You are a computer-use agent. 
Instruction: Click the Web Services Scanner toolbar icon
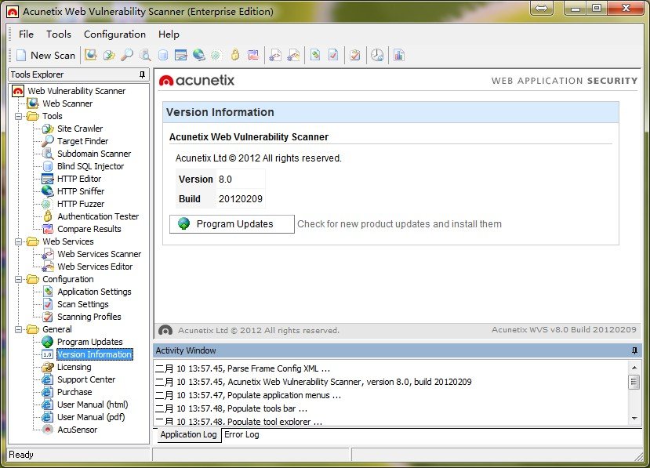[x=275, y=55]
